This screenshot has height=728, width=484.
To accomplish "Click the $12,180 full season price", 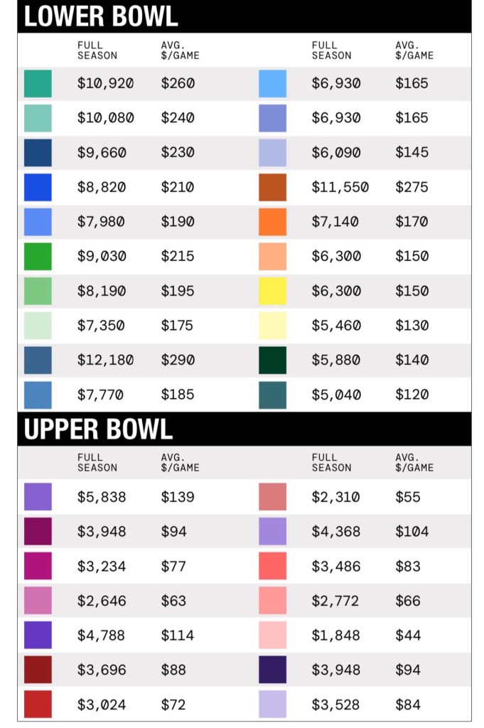I will click(105, 360).
